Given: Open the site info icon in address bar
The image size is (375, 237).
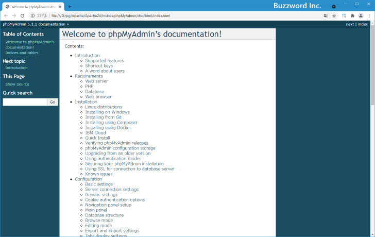Looking at the screenshot, I should point(32,16).
